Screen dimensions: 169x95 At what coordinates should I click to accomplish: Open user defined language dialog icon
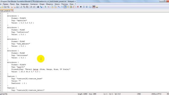coord(68,7)
